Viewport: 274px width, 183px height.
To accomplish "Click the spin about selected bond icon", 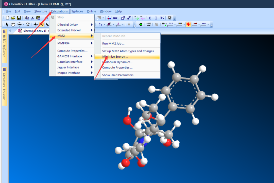I will [109, 24].
